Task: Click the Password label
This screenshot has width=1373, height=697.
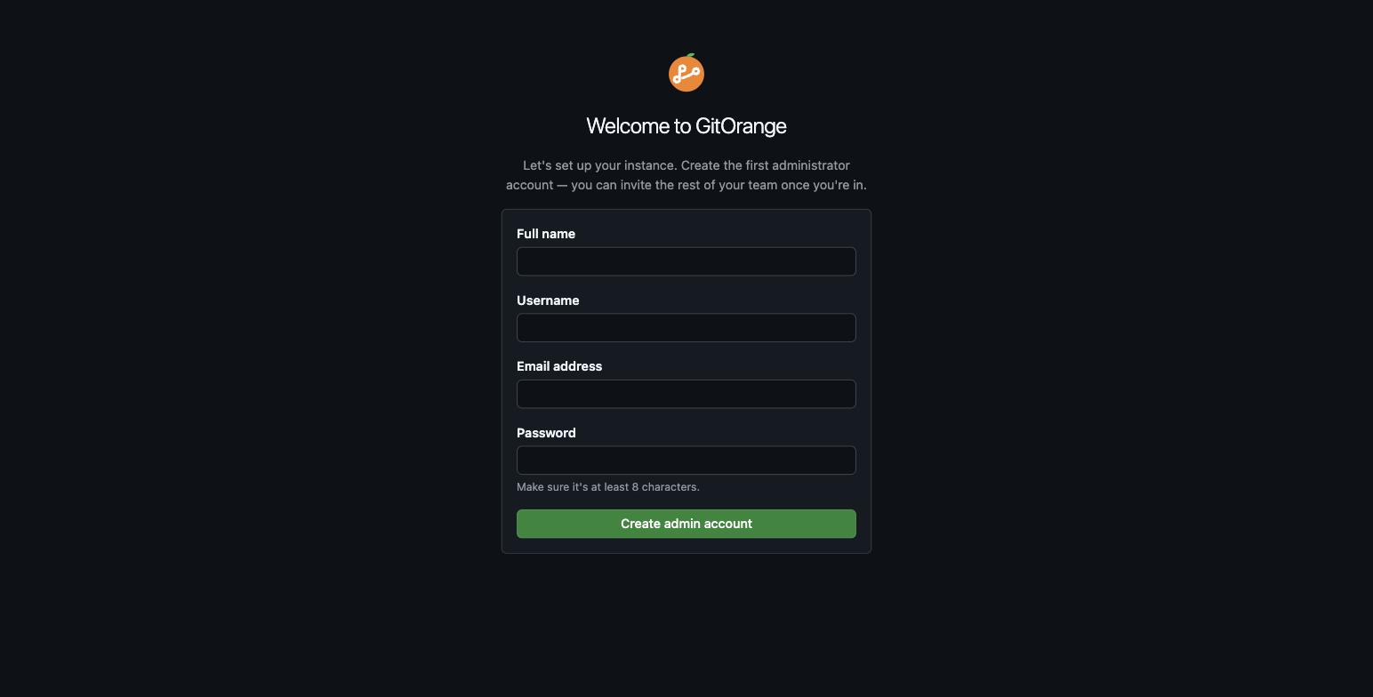Action: [x=546, y=433]
